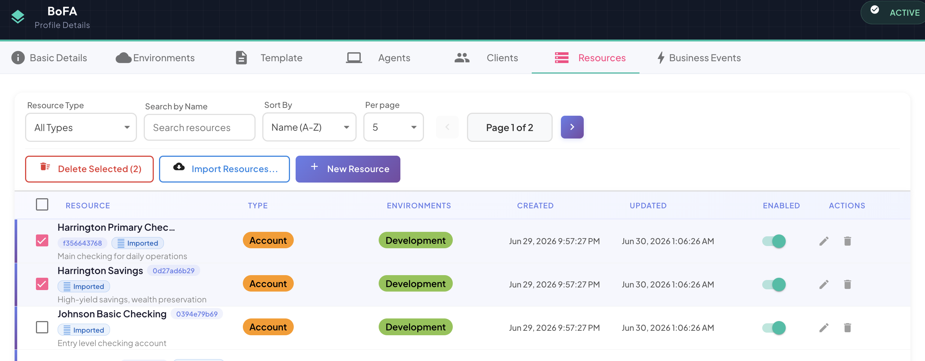925x361 pixels.
Task: Delete Johnson Basic Checking via trash icon
Action: (848, 328)
